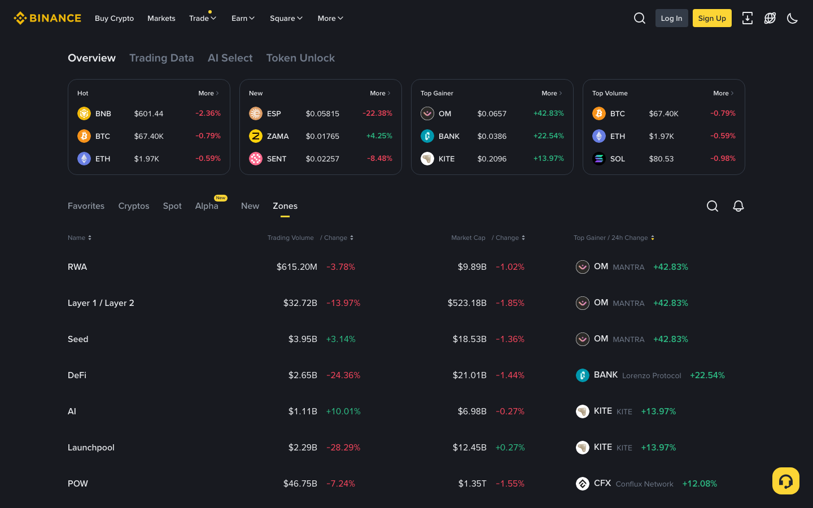Click the Sign Up button
Image resolution: width=813 pixels, height=508 pixels.
point(711,17)
